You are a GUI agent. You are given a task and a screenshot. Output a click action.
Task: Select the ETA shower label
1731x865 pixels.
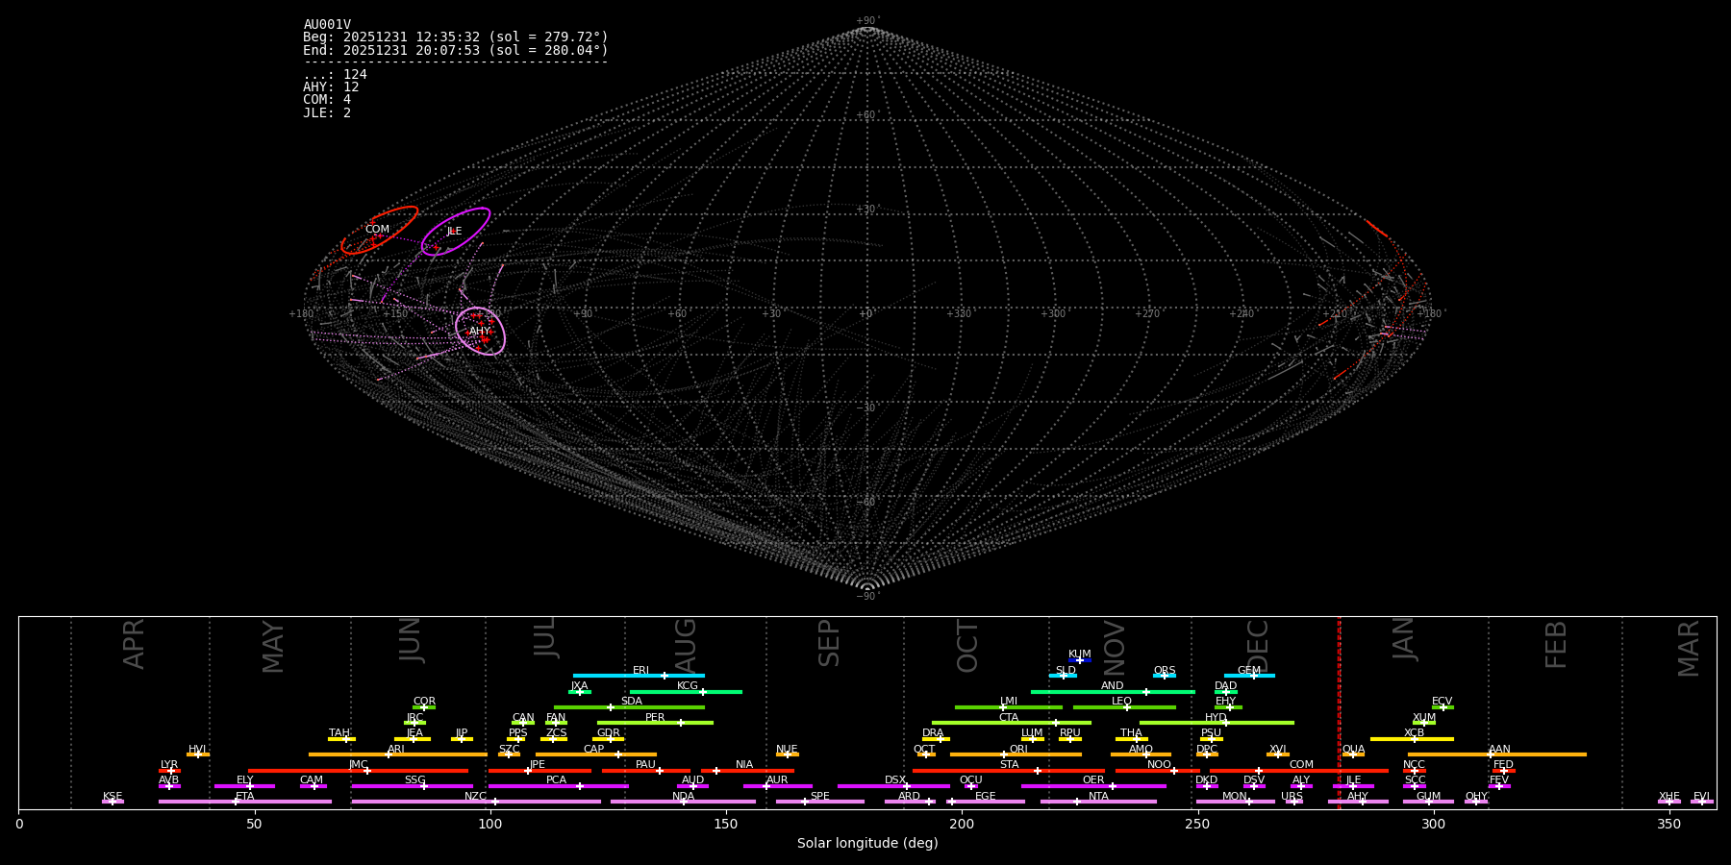pyautogui.click(x=245, y=796)
